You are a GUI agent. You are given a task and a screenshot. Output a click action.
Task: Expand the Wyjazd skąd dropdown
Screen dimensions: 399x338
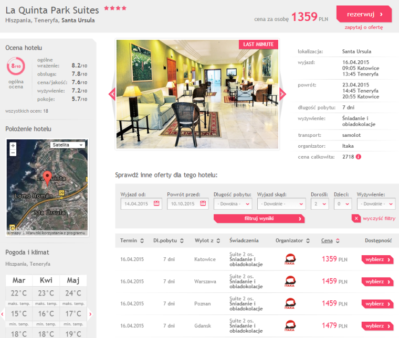click(x=281, y=204)
